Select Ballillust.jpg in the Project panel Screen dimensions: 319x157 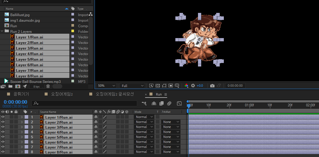[x=20, y=15]
